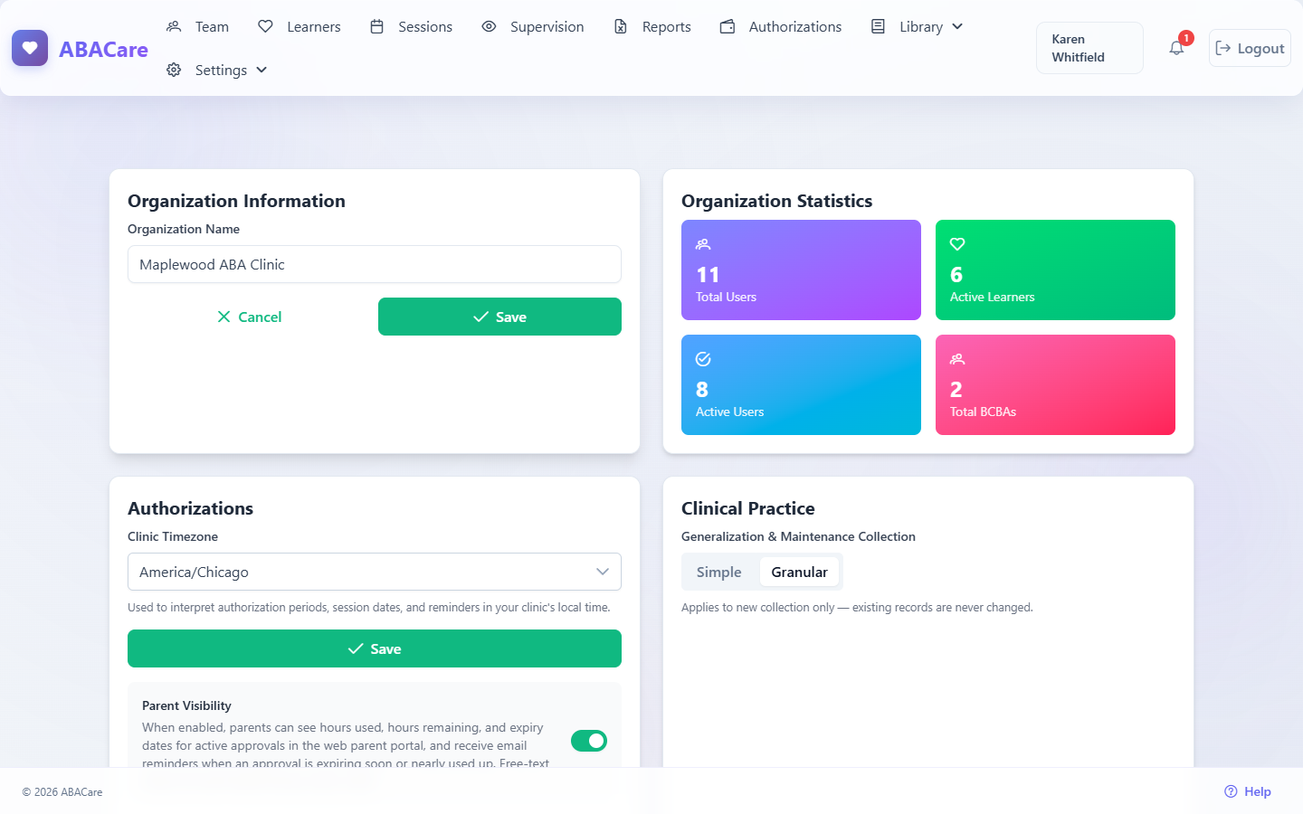Click the "Active Users" label
The image size is (1303, 814).
point(729,412)
